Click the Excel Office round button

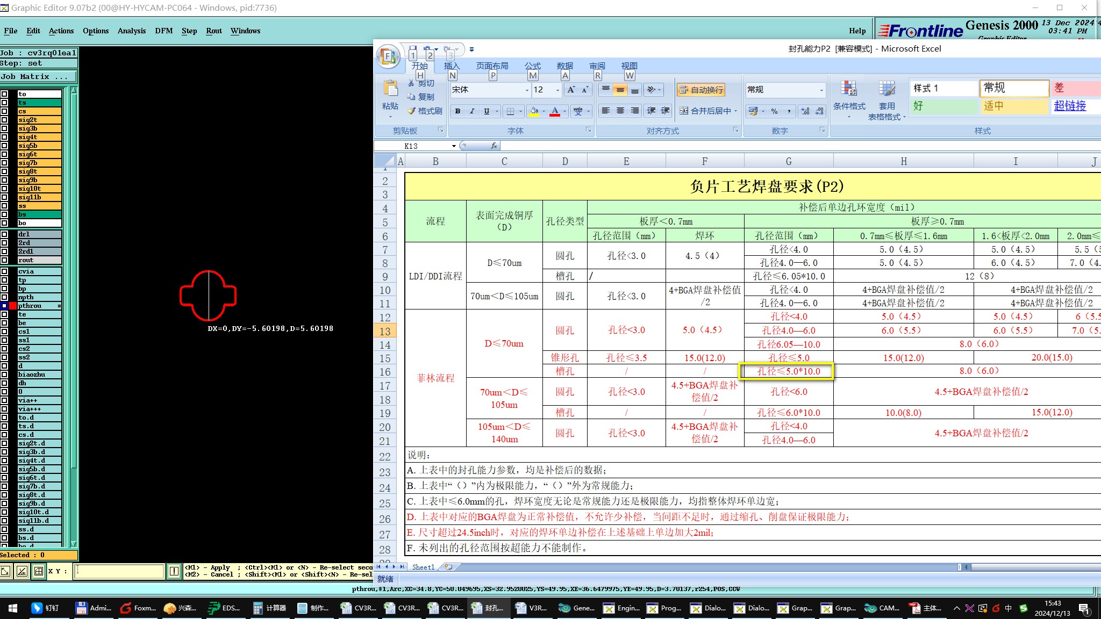[x=388, y=55]
